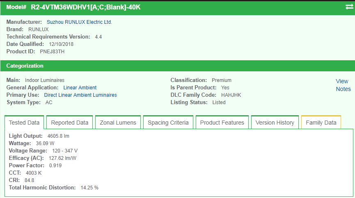Click the compare arrows icon in header
The width and height of the screenshot is (355, 198).
point(349,7)
